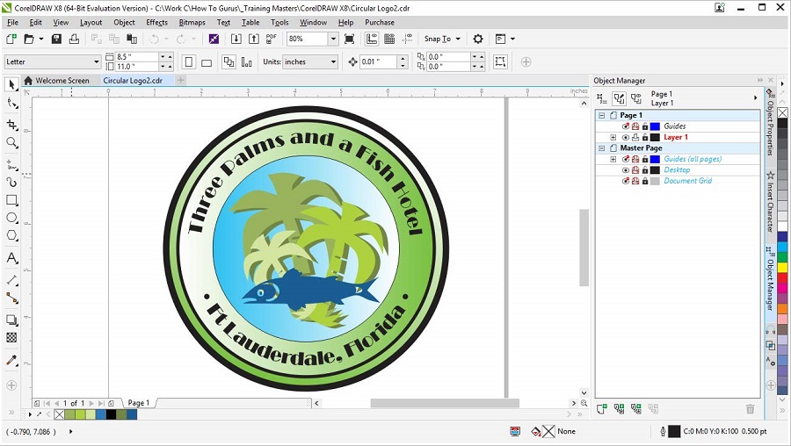791x446 pixels.
Task: Select the Ellipse tool
Action: coord(12,218)
